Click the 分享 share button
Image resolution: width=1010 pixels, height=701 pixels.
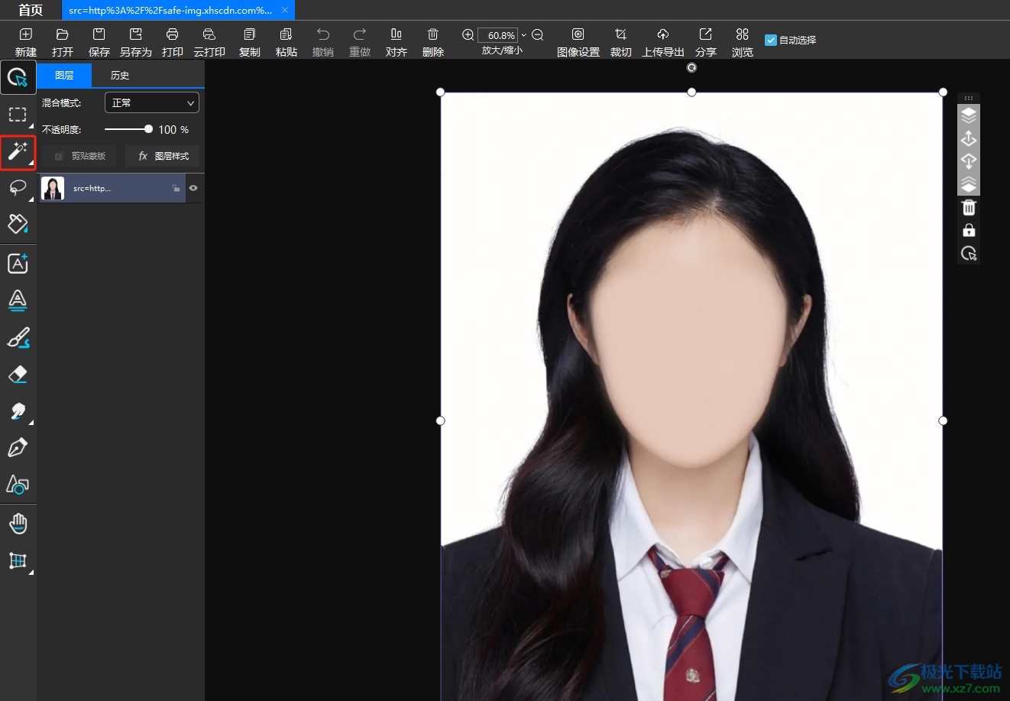tap(706, 42)
